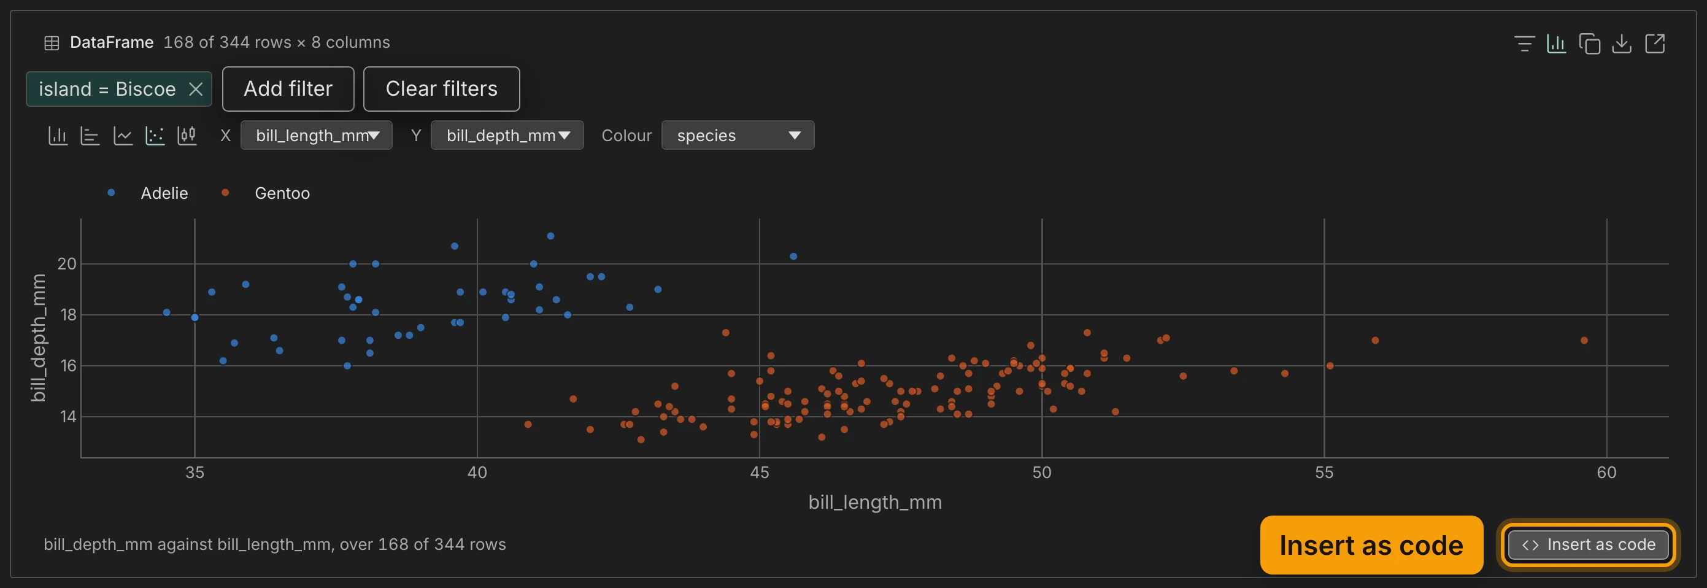Click the island = Biscoe filter label
This screenshot has width=1707, height=588.
click(107, 89)
